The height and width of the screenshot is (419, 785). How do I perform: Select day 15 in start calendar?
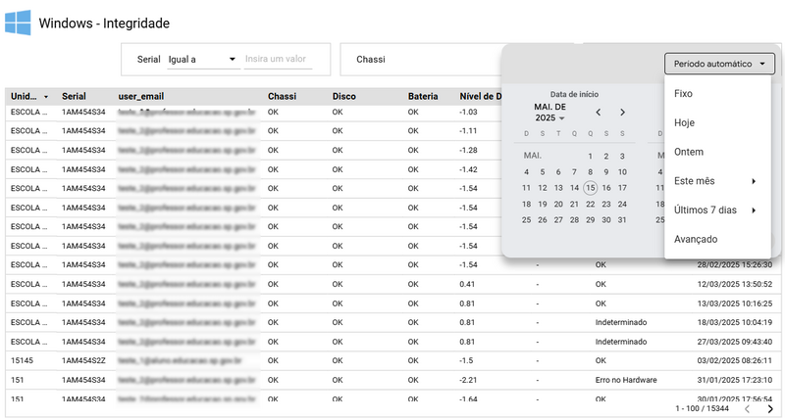click(x=591, y=188)
